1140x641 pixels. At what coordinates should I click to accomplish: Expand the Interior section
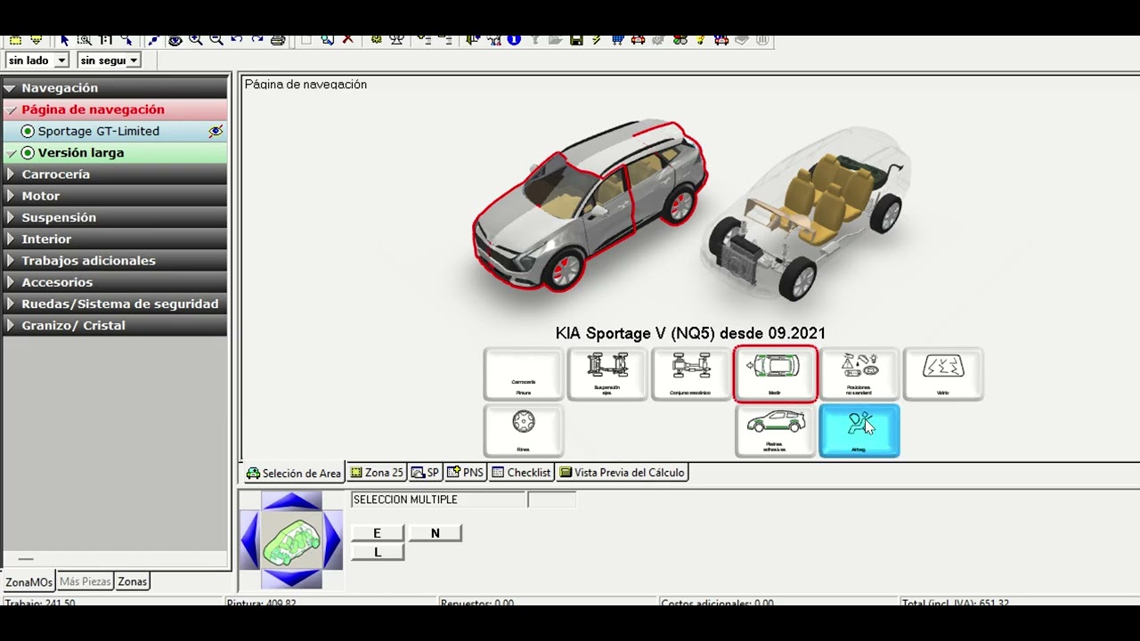click(x=116, y=239)
